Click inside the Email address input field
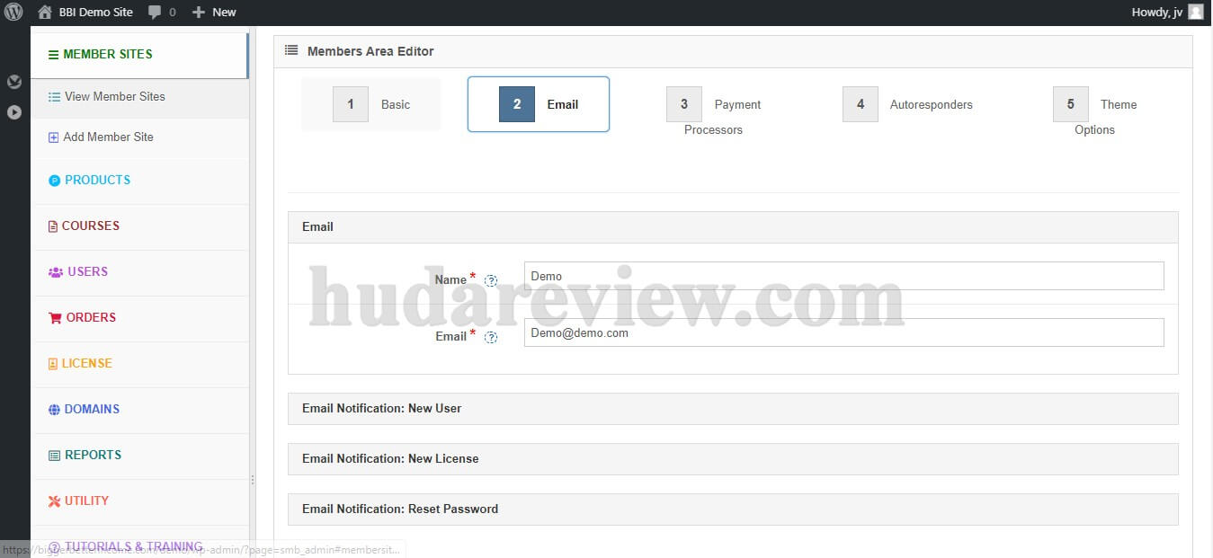The image size is (1213, 558). point(843,332)
